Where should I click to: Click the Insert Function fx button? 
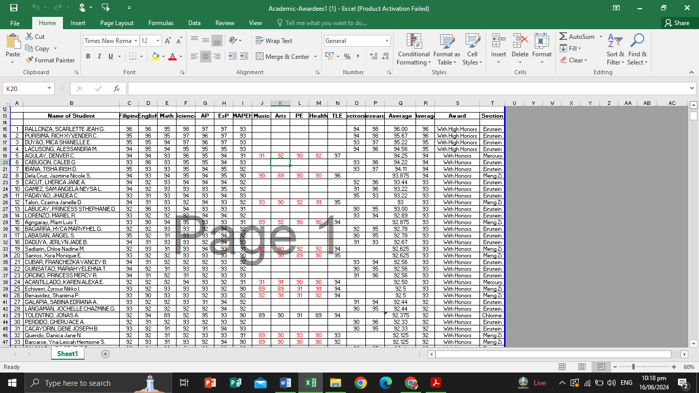coord(117,89)
